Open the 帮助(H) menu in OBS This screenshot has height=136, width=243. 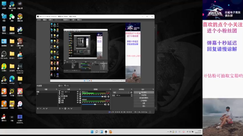pos(79,20)
